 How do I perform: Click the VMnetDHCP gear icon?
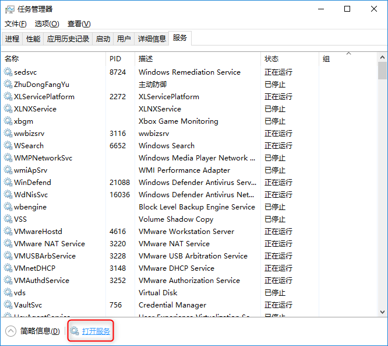coord(8,268)
